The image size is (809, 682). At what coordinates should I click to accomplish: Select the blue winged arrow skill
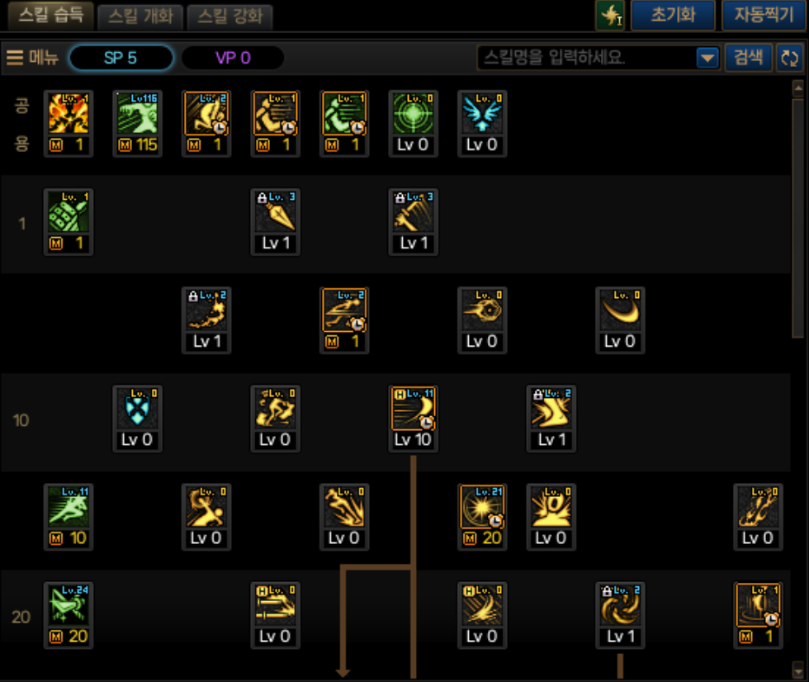[x=482, y=113]
